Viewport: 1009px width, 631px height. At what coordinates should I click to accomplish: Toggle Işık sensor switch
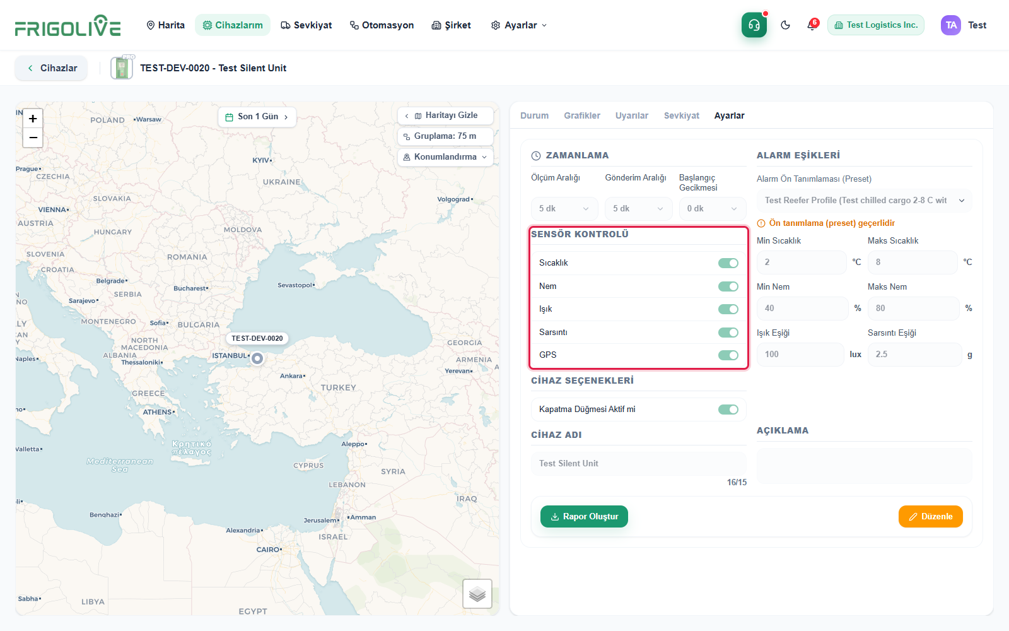click(728, 309)
